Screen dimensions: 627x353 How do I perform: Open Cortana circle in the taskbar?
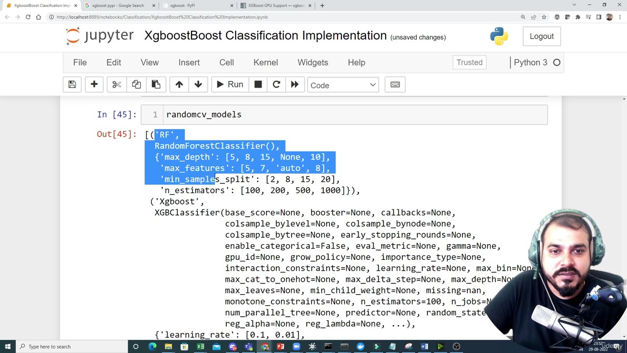[x=136, y=347]
